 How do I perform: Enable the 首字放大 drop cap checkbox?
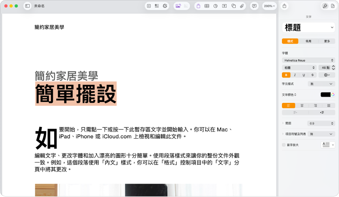pos(284,145)
